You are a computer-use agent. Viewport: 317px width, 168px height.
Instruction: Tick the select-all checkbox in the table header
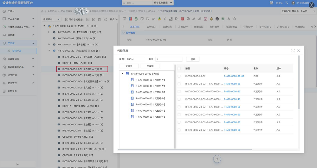(179, 69)
